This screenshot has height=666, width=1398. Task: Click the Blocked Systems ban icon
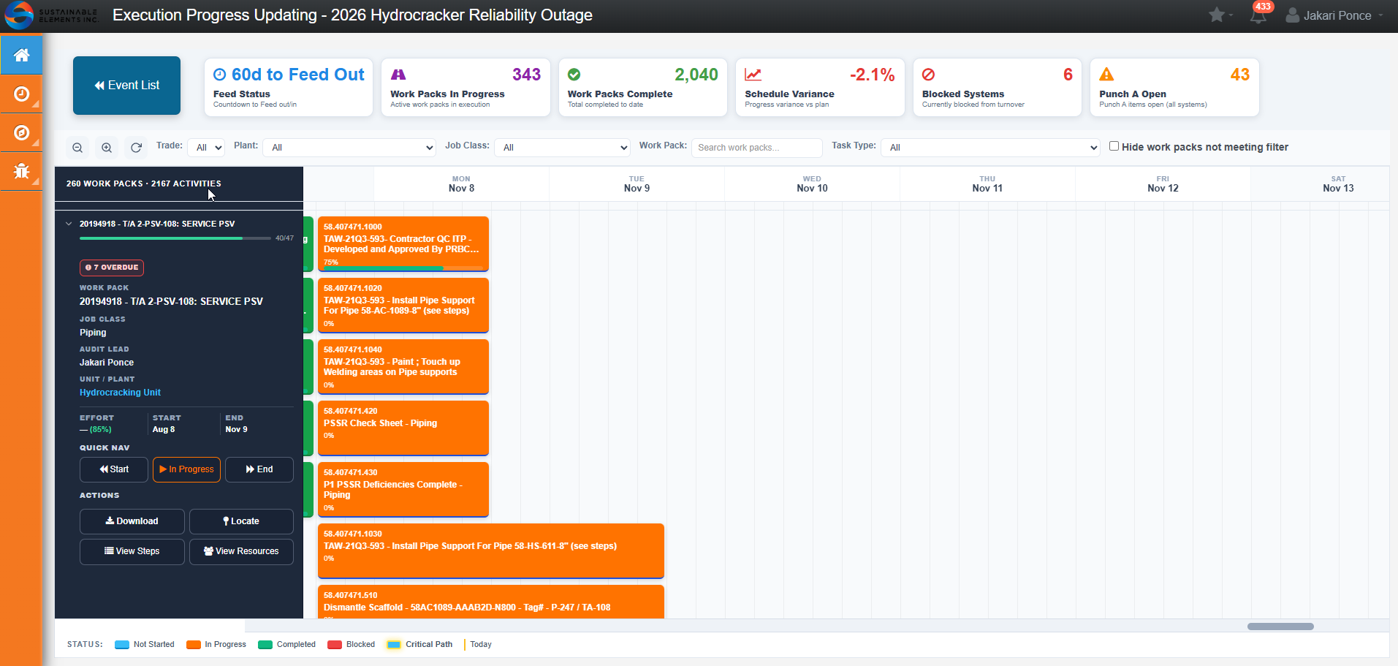(929, 75)
